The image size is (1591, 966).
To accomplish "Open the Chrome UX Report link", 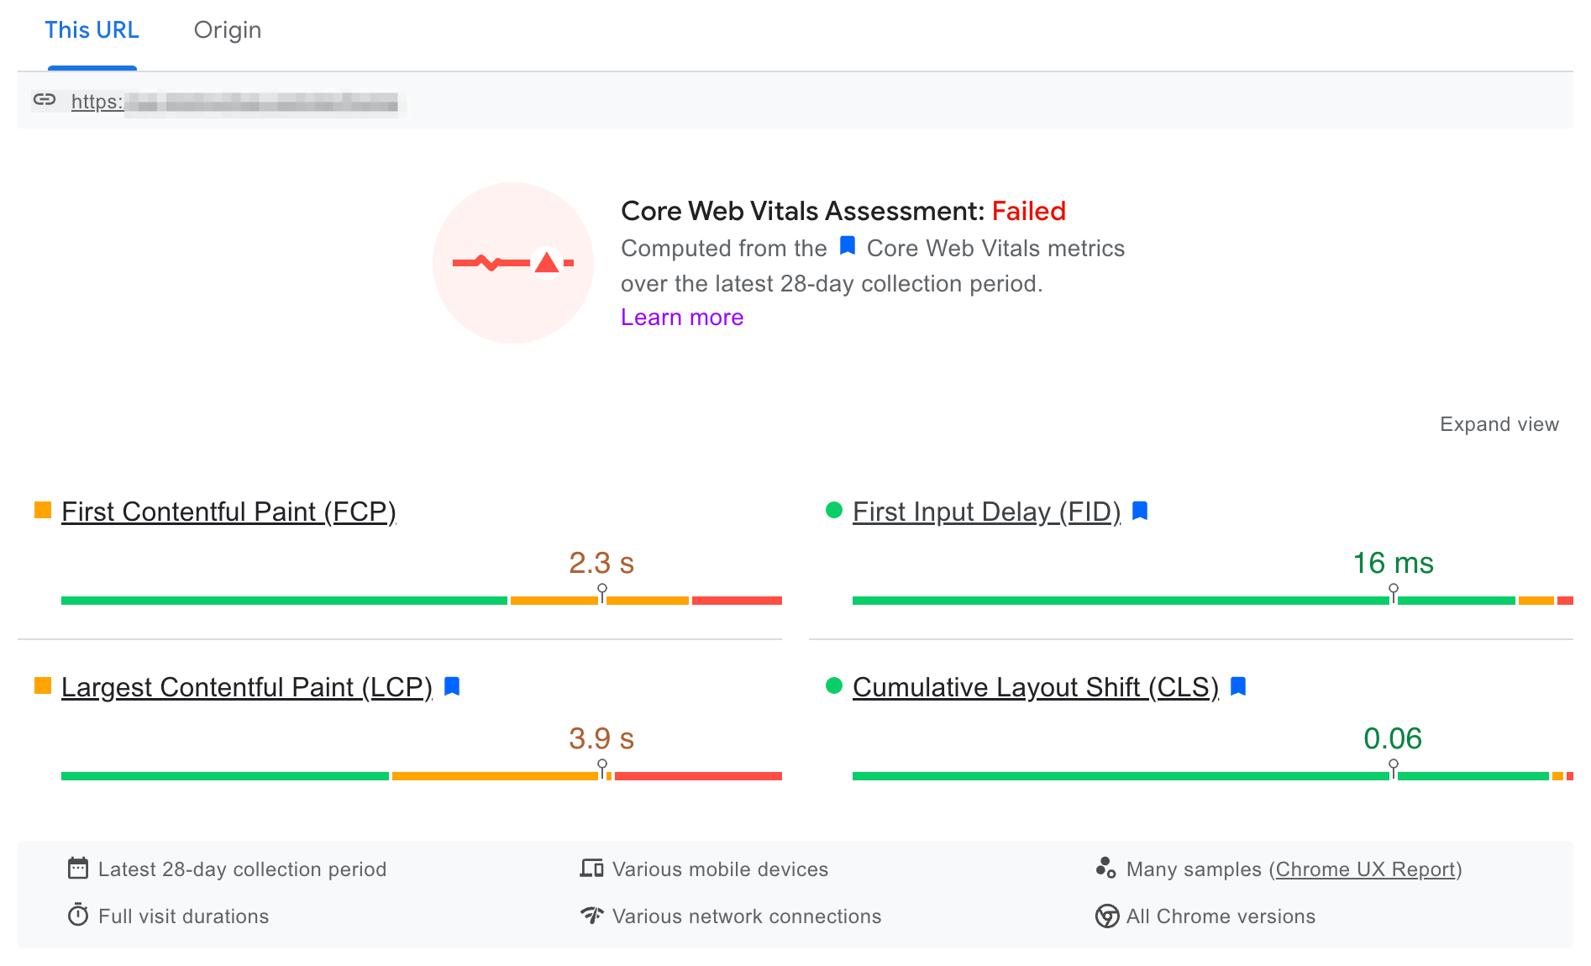I will tap(1365, 869).
